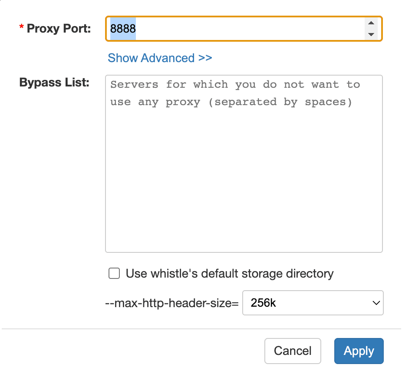Click the 'Use whistle's default storage directory' label

[x=230, y=274]
